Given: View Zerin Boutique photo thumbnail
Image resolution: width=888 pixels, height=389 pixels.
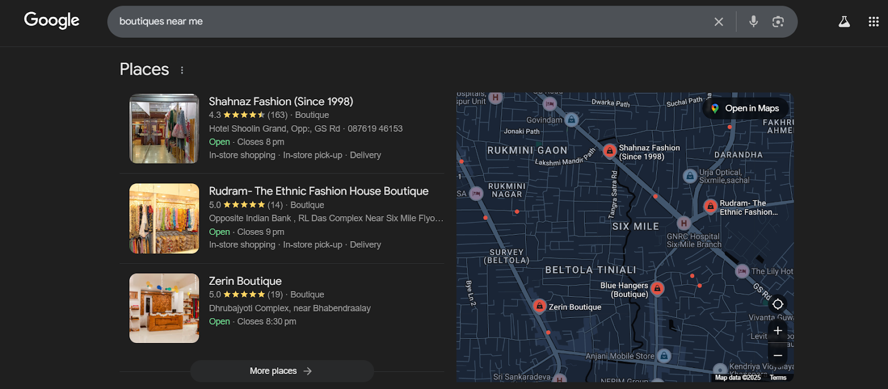Looking at the screenshot, I should click(x=164, y=308).
